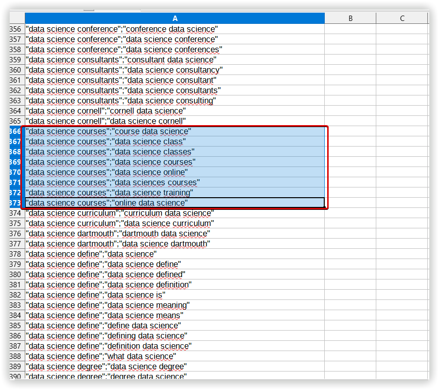The width and height of the screenshot is (439, 390).
Task: Select empty cell C380
Action: click(402, 275)
